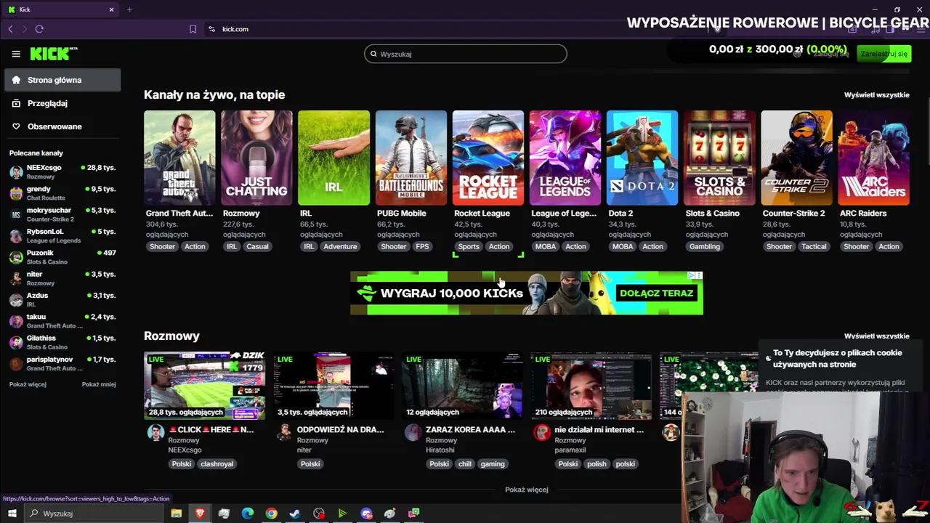
Task: Click the niter streamer avatar under Rozmowy
Action: click(284, 432)
